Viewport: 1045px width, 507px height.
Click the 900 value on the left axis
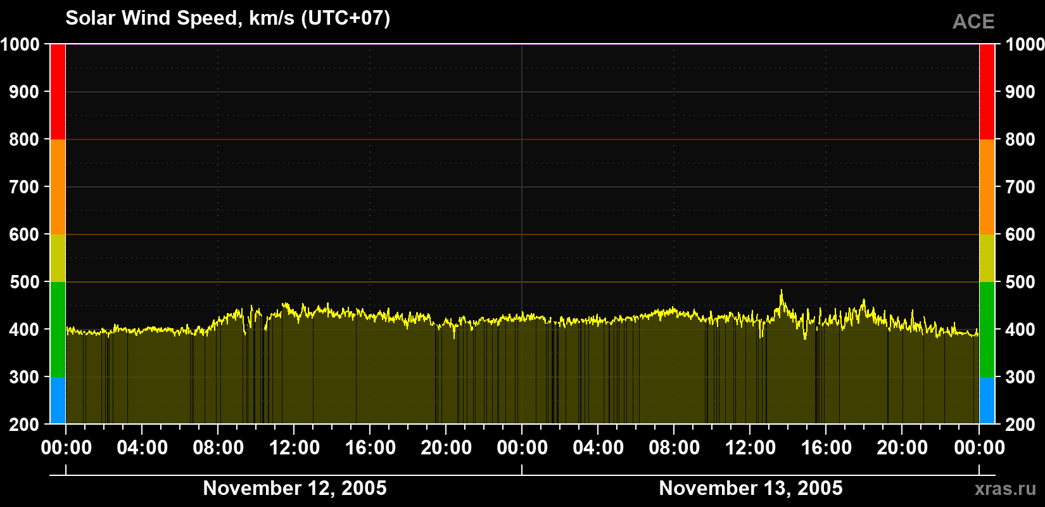[x=25, y=92]
